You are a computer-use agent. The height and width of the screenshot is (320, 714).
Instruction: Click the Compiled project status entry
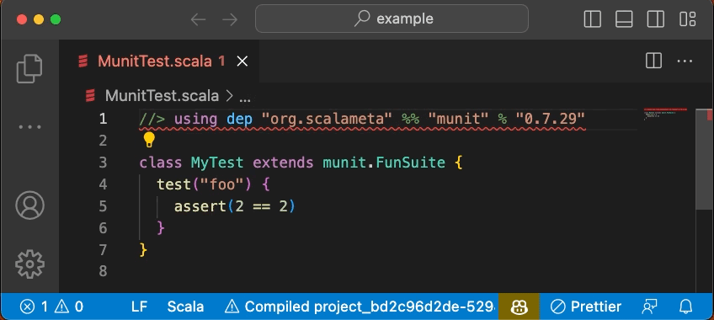[x=360, y=307]
